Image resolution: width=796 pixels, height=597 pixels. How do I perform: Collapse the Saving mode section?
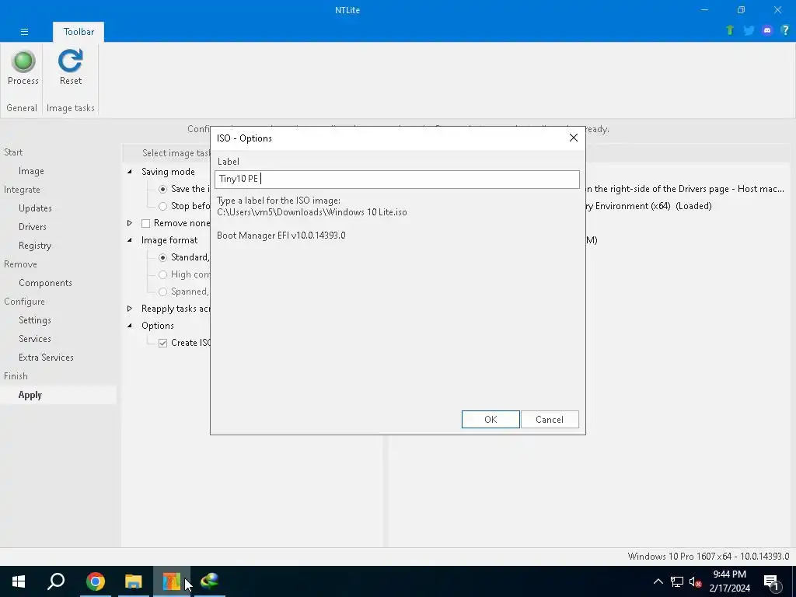[x=130, y=172]
